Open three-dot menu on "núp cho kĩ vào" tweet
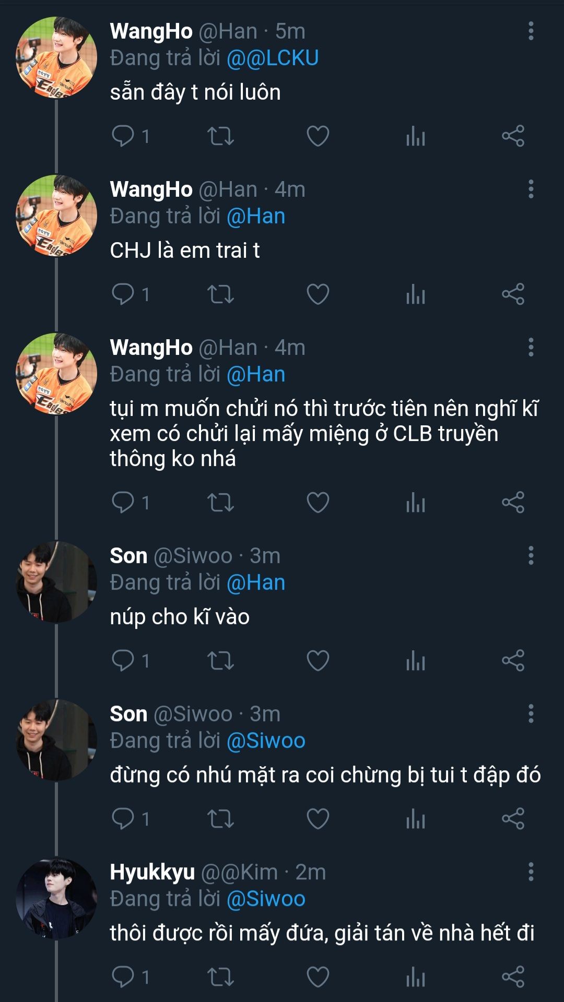Viewport: 564px width, 1002px height. 531,556
